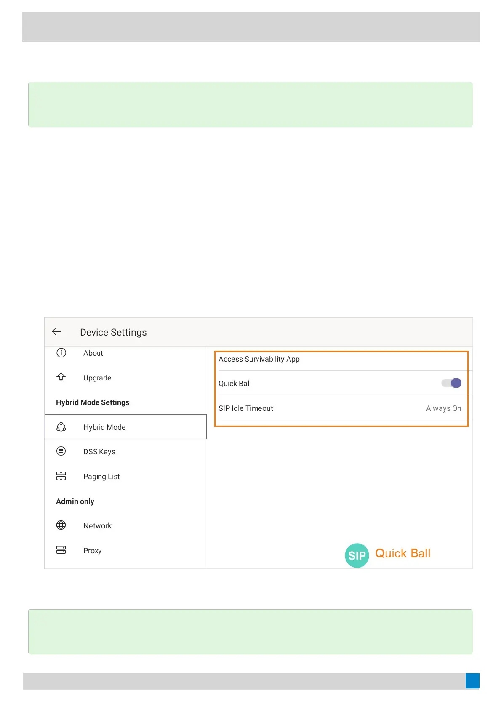The height and width of the screenshot is (709, 501).
Task: Click the About info icon
Action: [x=61, y=353]
